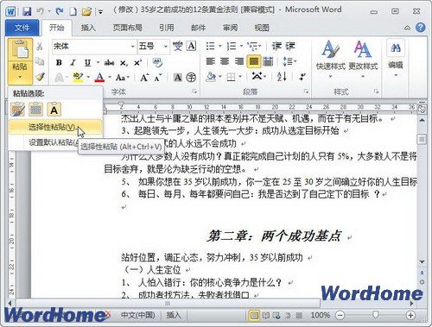Open the 快速样式 Quick Styles gallery

(x=331, y=60)
